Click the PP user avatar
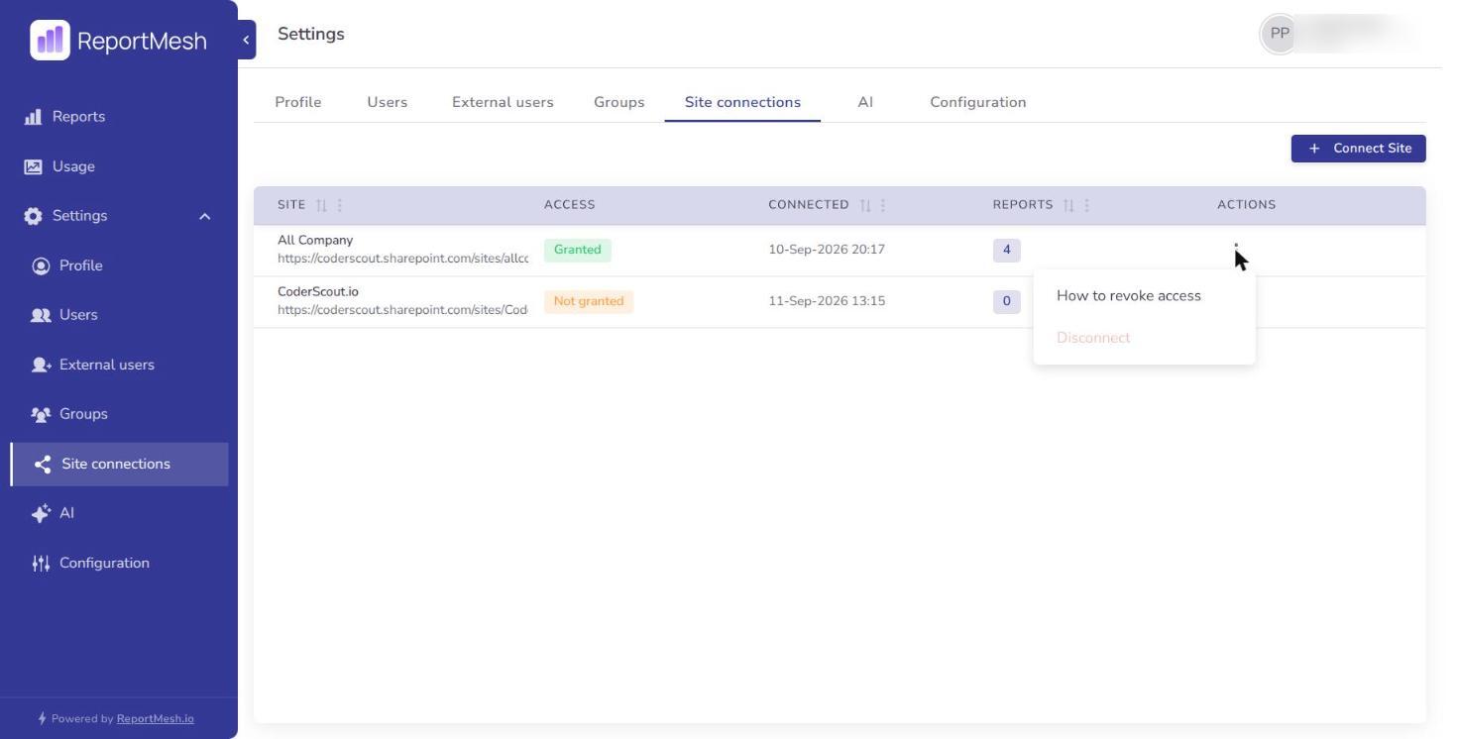Viewport: 1457px width, 739px height. [1280, 34]
